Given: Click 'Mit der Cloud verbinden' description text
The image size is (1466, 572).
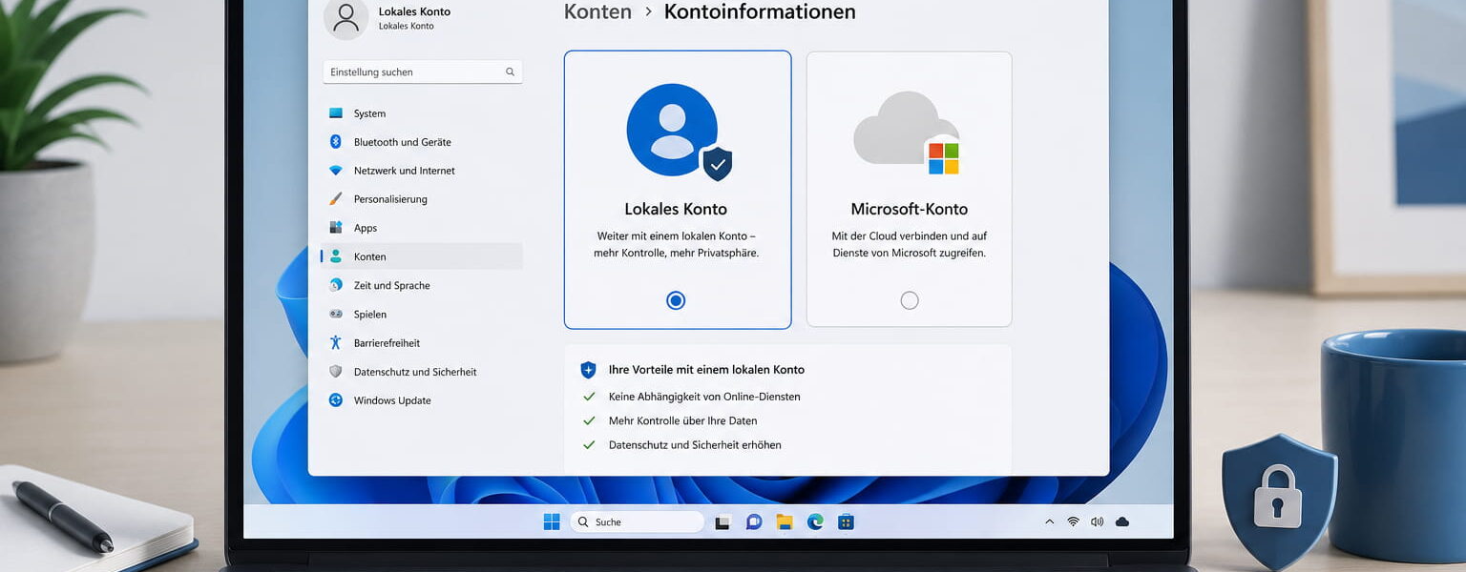Looking at the screenshot, I should pyautogui.click(x=909, y=244).
